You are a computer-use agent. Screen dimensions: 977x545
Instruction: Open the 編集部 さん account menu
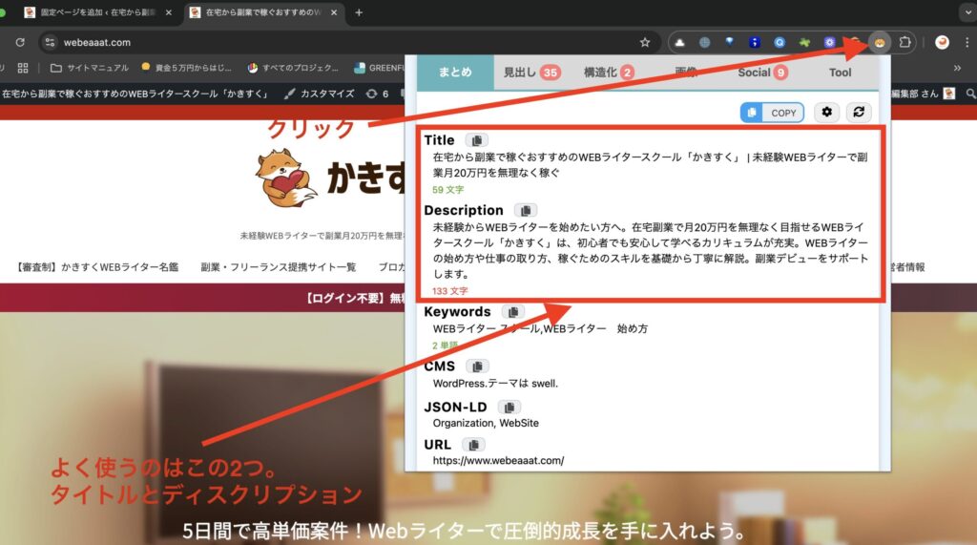click(x=923, y=94)
